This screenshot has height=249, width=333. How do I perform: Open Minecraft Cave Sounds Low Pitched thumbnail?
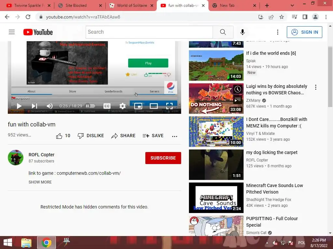click(x=216, y=198)
